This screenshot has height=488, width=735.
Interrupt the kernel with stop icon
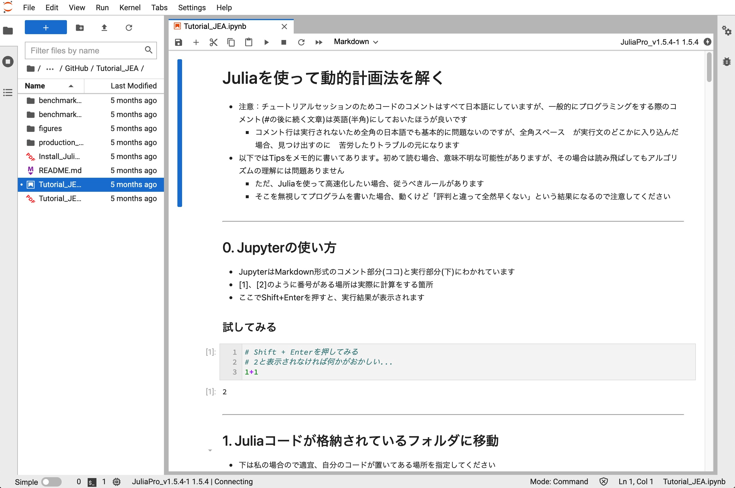(283, 42)
